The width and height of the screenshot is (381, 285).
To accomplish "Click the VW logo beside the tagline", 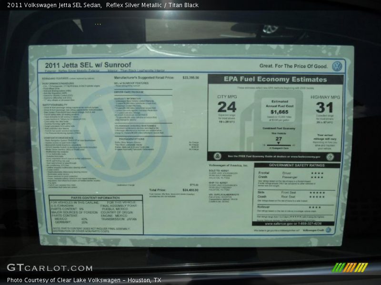I will tap(337, 66).
